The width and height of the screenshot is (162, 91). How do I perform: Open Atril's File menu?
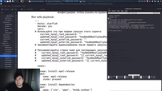[2, 6]
